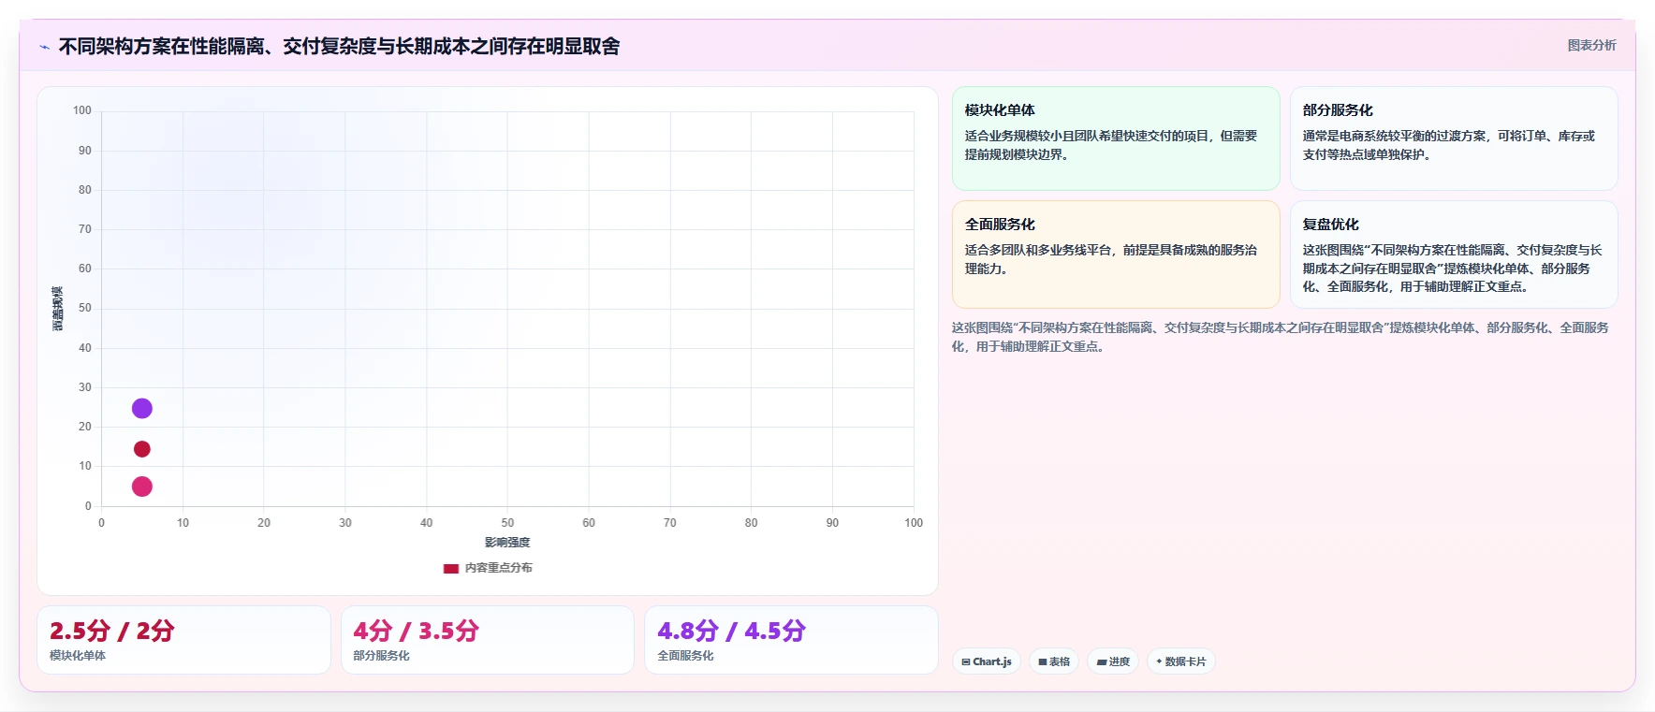Click x-axis tick label 90

tap(832, 523)
